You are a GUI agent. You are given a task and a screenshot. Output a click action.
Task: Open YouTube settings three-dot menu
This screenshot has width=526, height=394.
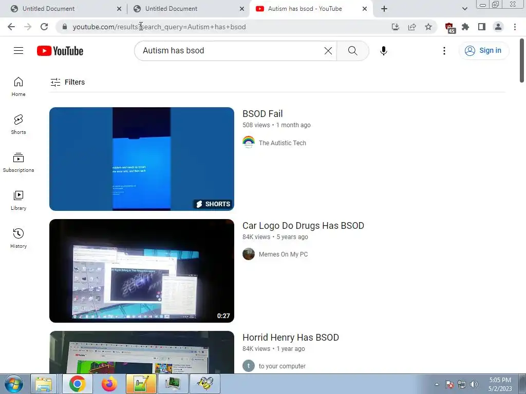[x=444, y=51]
